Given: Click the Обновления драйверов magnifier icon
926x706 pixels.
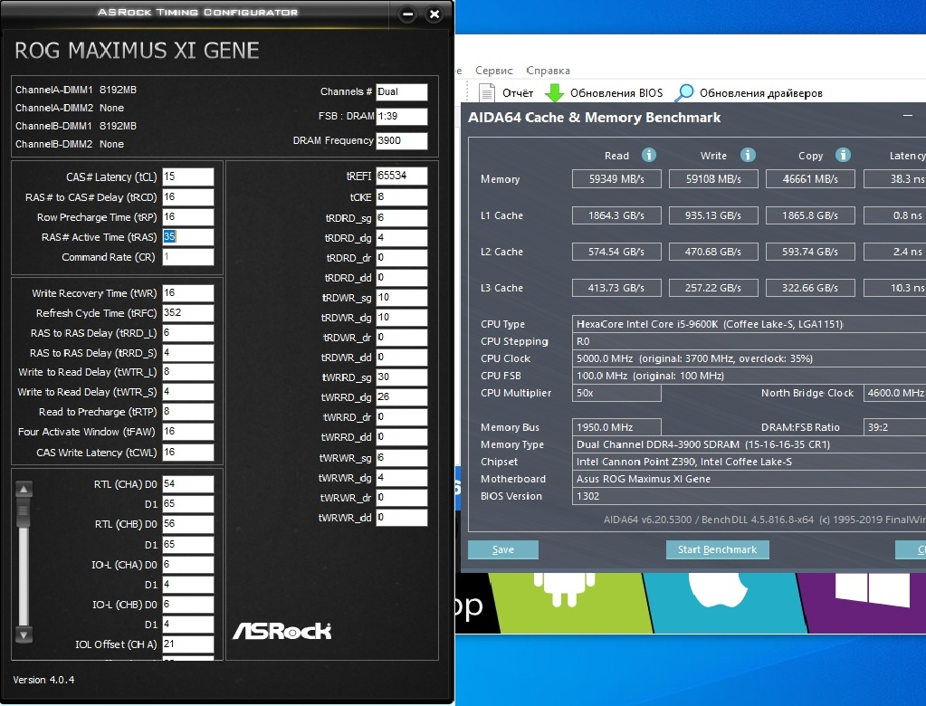Looking at the screenshot, I should point(684,92).
